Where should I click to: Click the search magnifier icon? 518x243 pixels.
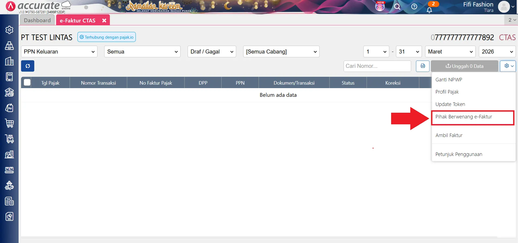397,7
